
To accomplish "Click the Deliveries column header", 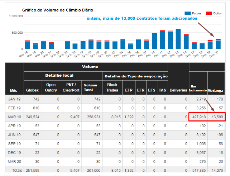I will [x=178, y=90].
